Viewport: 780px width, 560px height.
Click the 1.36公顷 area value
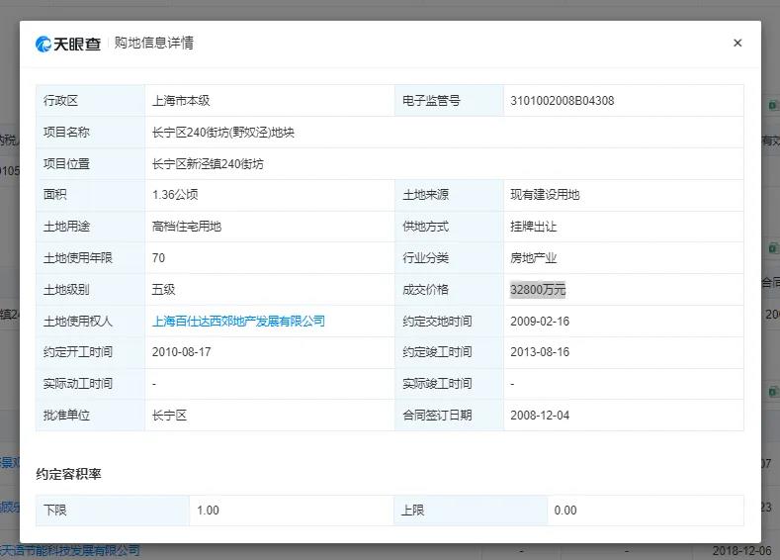pyautogui.click(x=175, y=195)
